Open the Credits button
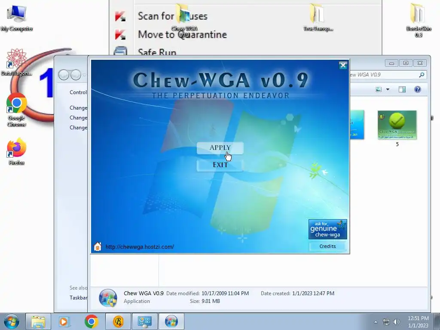Viewport: 440px width, 330px height. [327, 246]
